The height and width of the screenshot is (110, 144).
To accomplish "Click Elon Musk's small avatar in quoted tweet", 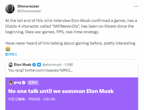I will pyautogui.click(x=11, y=65).
